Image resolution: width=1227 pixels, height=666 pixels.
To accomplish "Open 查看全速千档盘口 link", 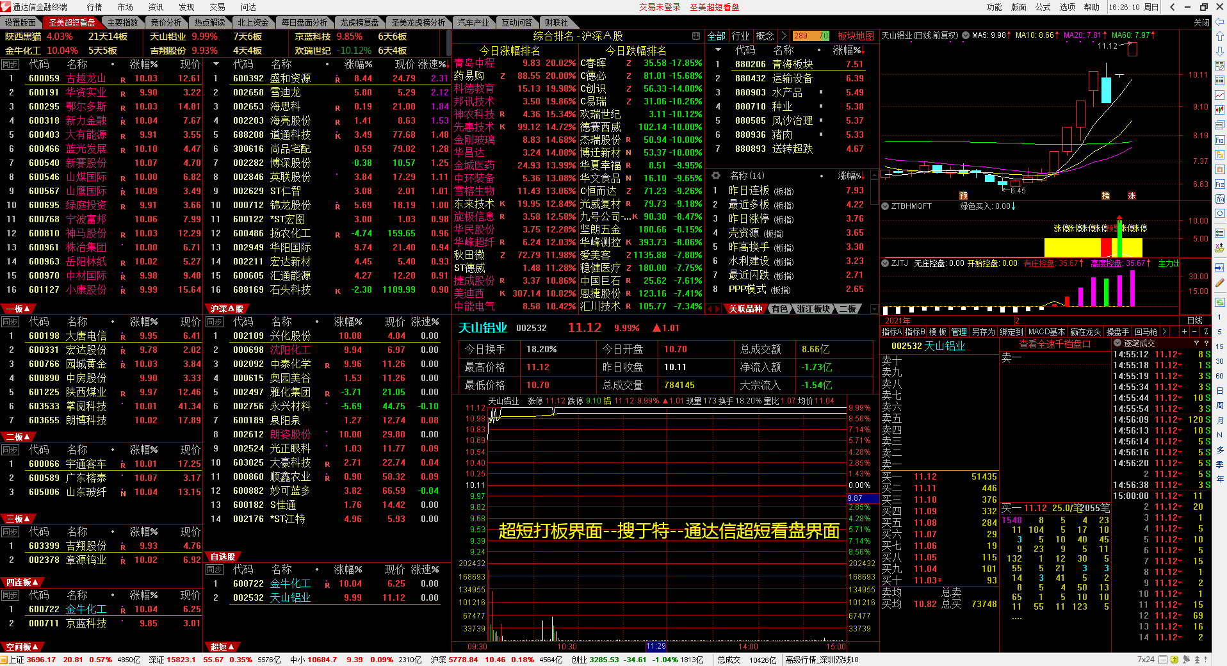I will coord(1055,344).
